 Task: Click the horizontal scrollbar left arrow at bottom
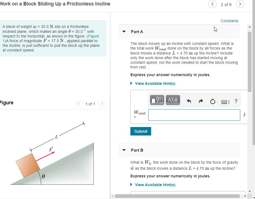[x=113, y=196]
